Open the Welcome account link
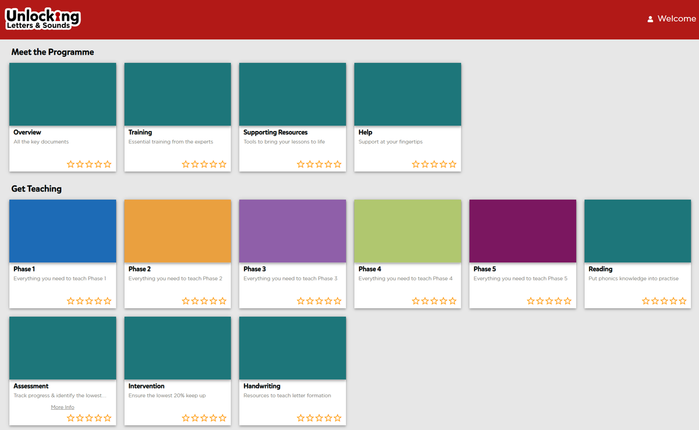This screenshot has width=699, height=430. click(676, 19)
